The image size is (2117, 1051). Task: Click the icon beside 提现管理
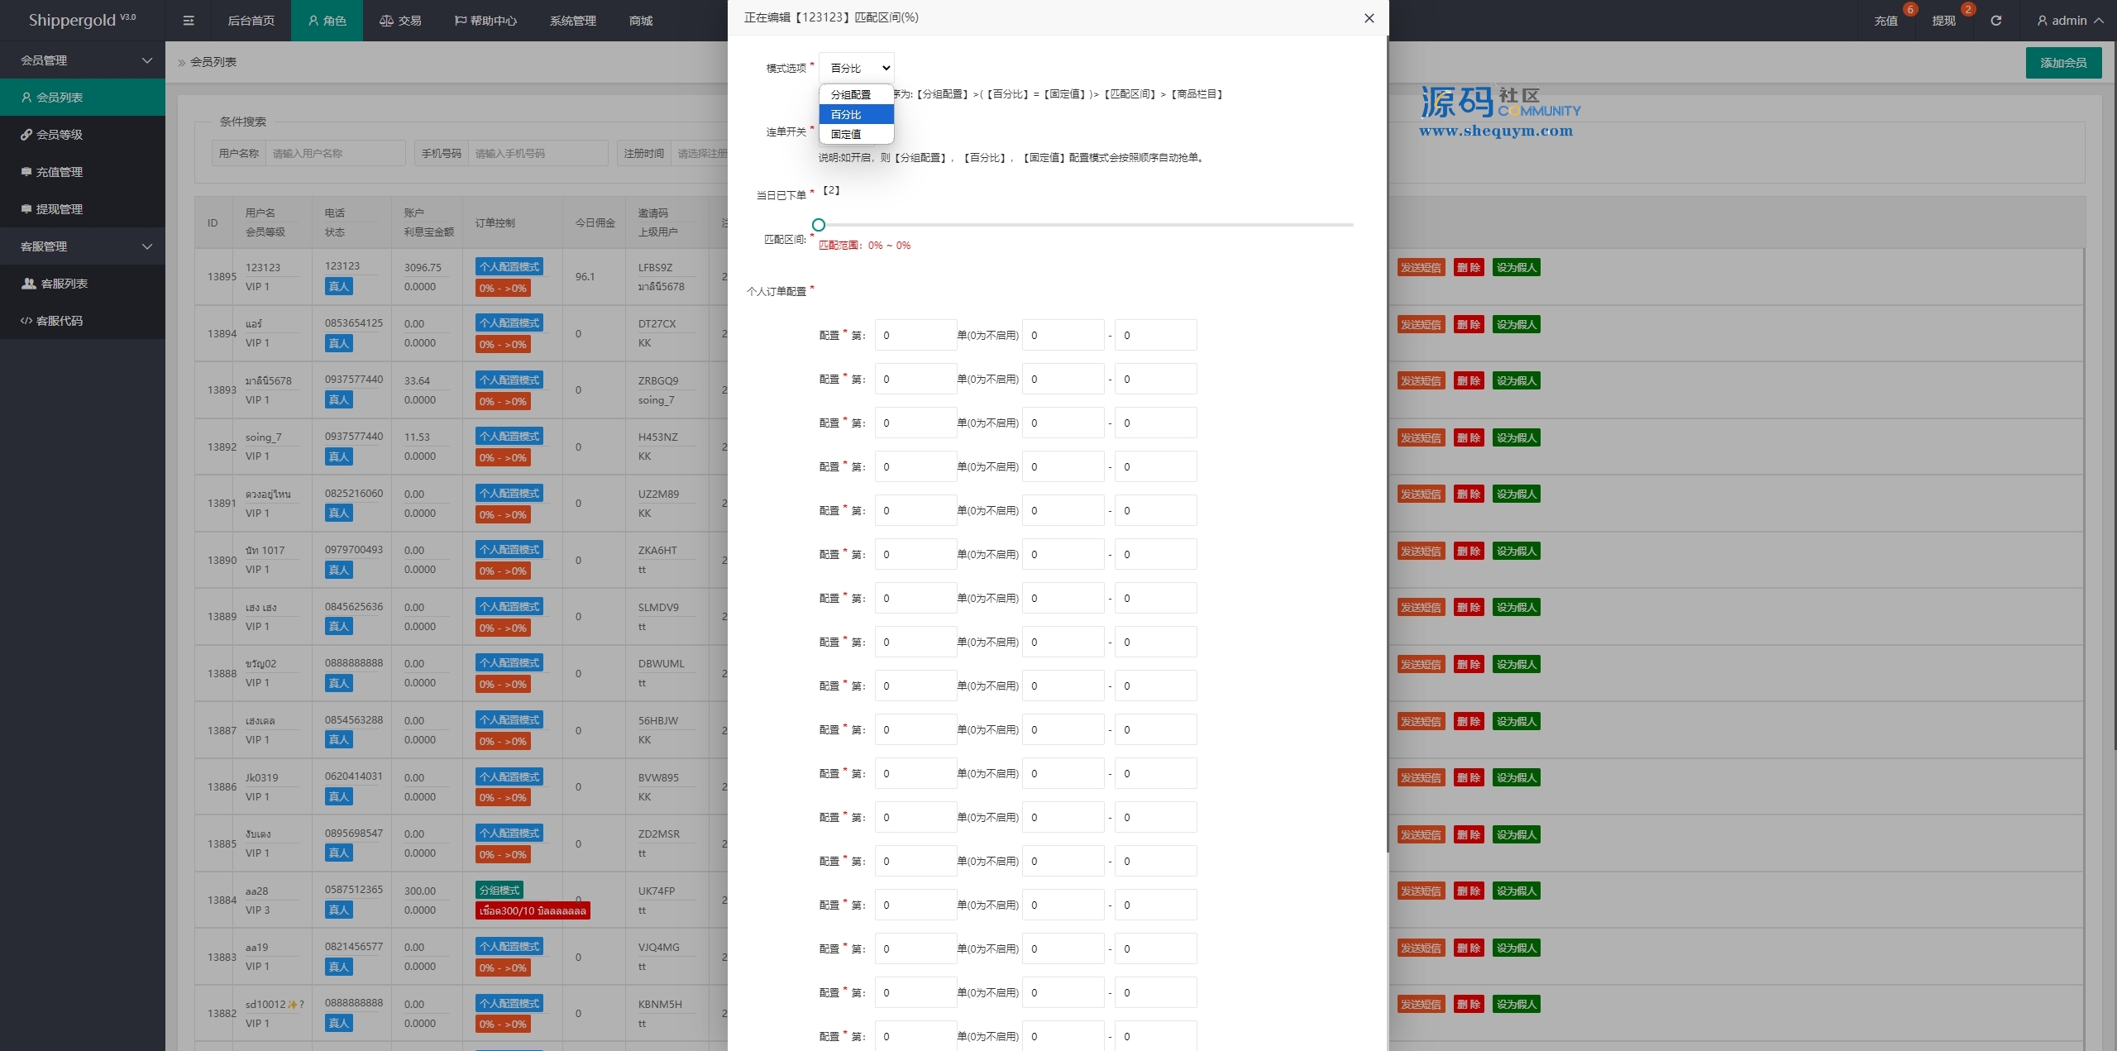point(26,209)
